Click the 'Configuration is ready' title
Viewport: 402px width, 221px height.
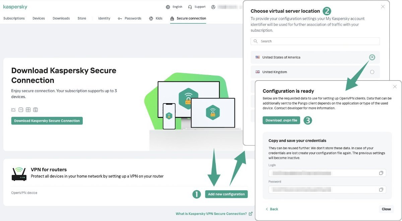[288, 91]
